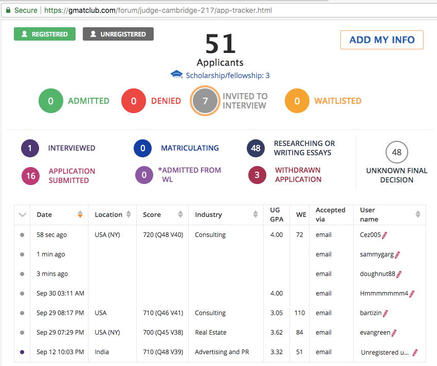
Task: Click the green Admitted count circle
Action: pyautogui.click(x=51, y=101)
